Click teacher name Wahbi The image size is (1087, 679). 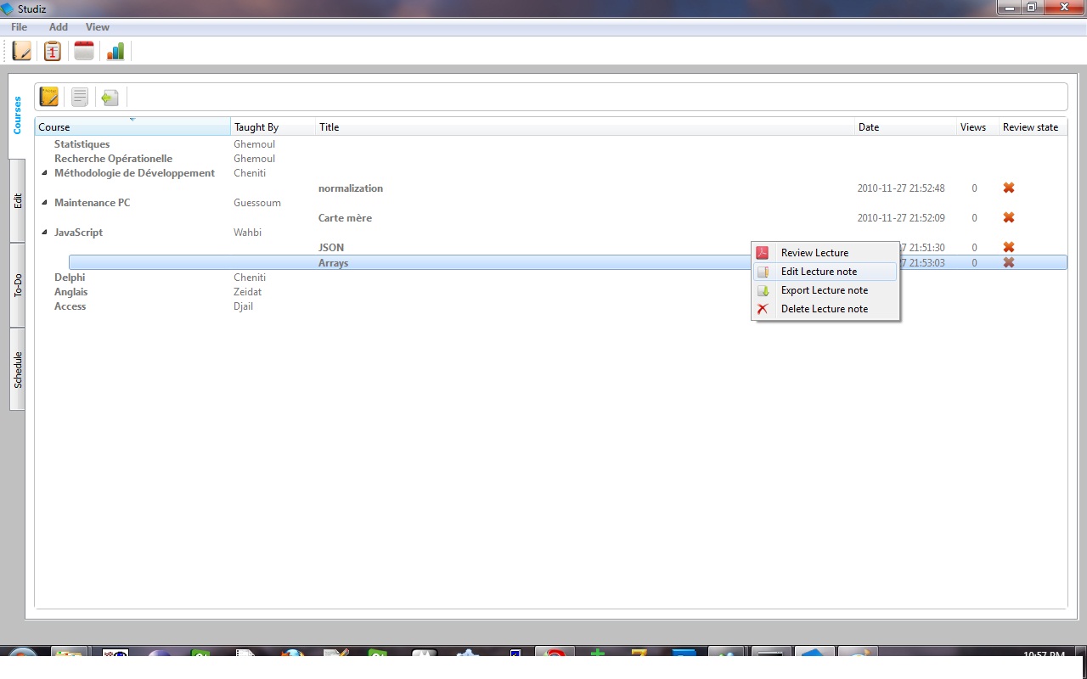click(247, 233)
